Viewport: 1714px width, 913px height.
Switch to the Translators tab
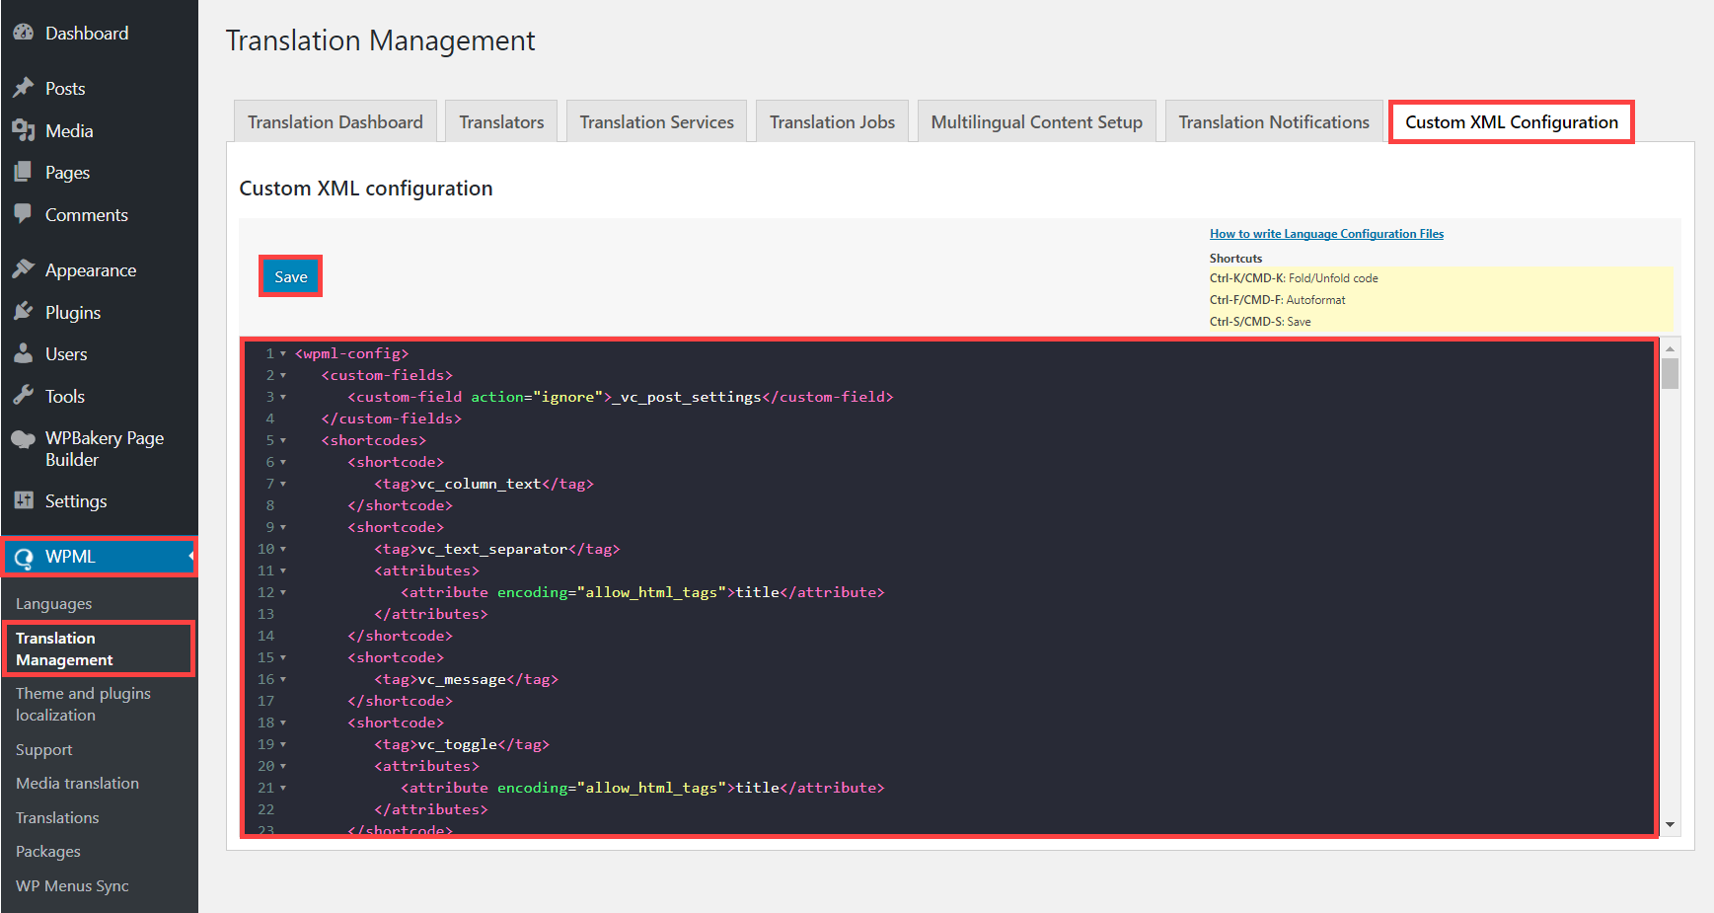(501, 121)
